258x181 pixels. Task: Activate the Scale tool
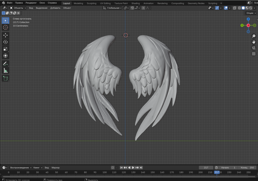pyautogui.click(x=5, y=49)
